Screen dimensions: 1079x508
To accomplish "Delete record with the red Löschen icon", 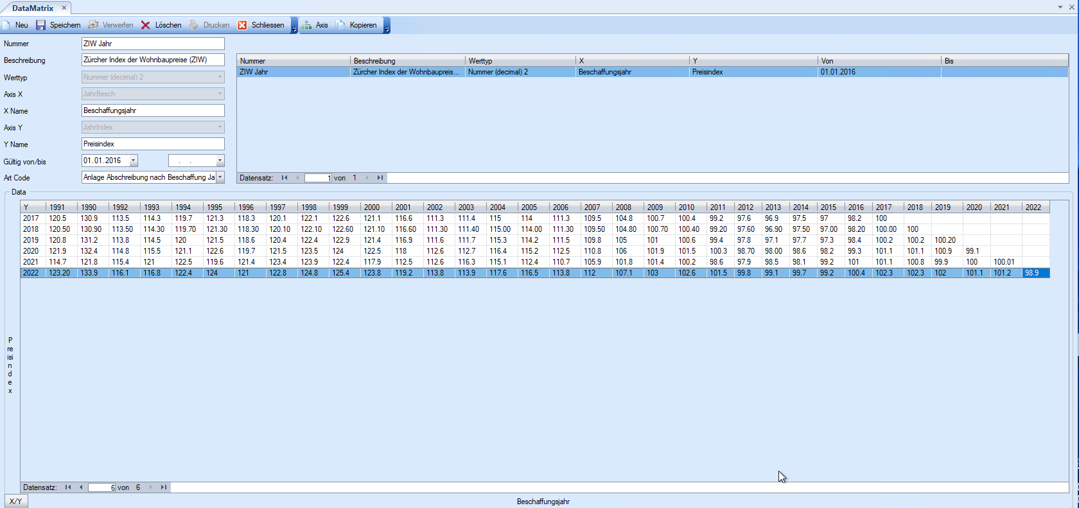I will (x=146, y=25).
